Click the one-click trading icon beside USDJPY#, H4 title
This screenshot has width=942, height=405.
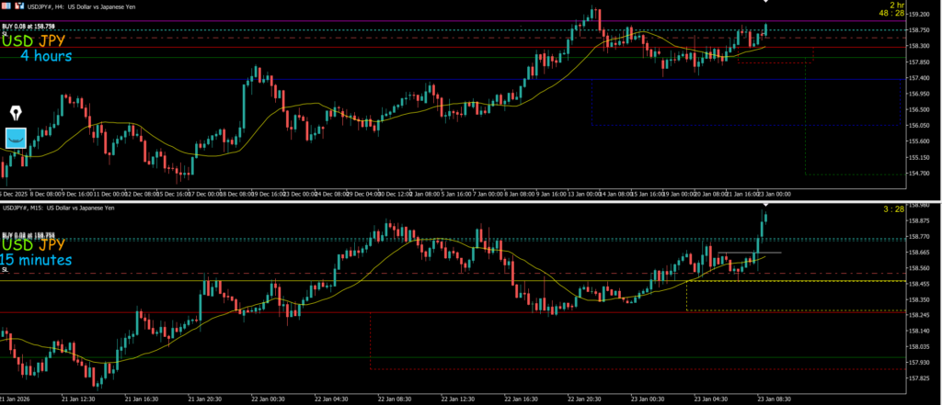[x=18, y=5]
